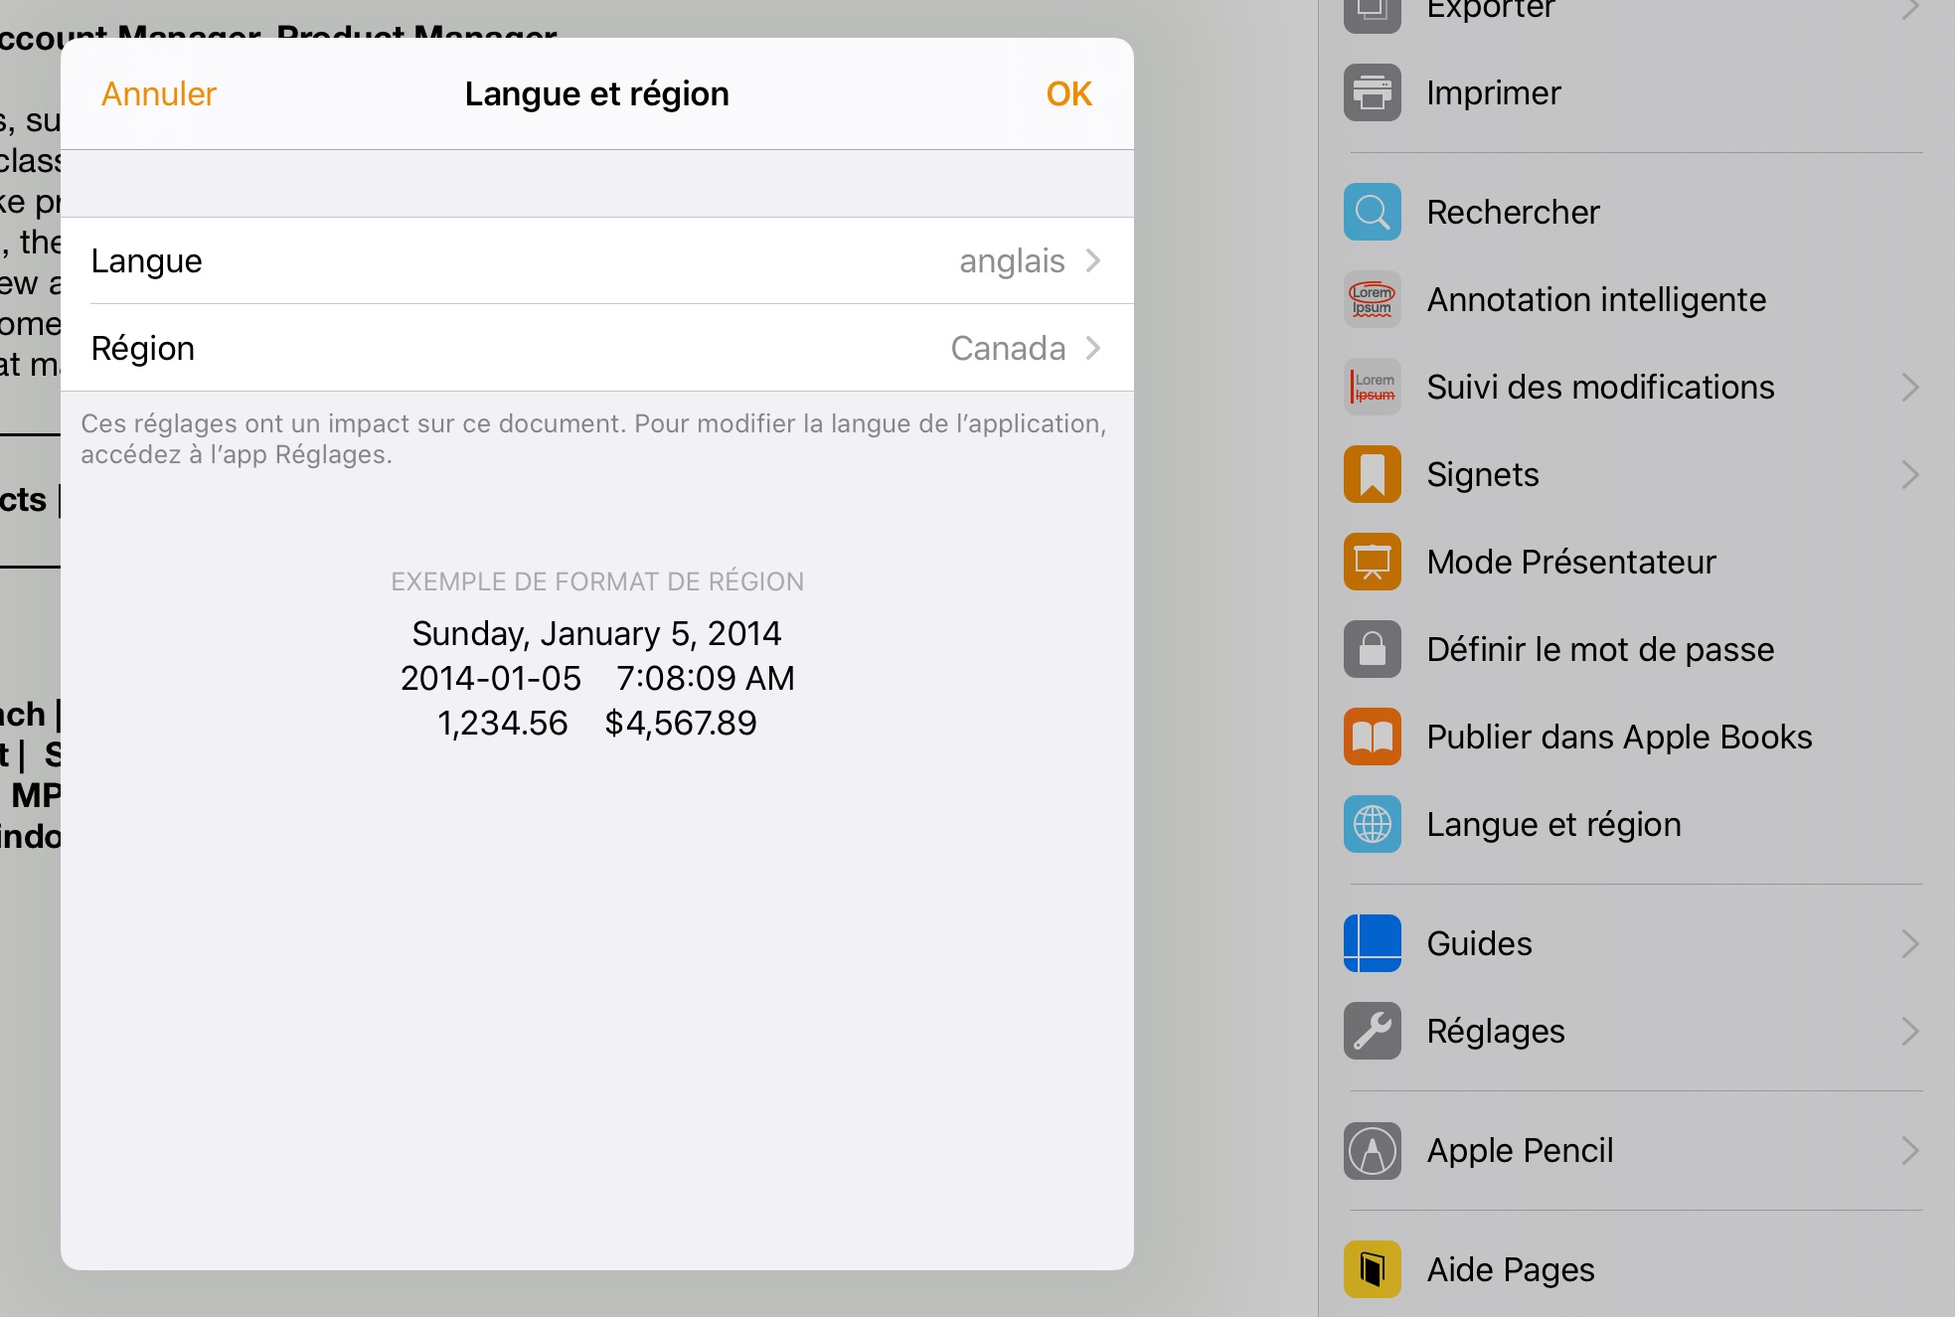Click the Signets bookmark icon
The height and width of the screenshot is (1317, 1955).
pos(1372,474)
